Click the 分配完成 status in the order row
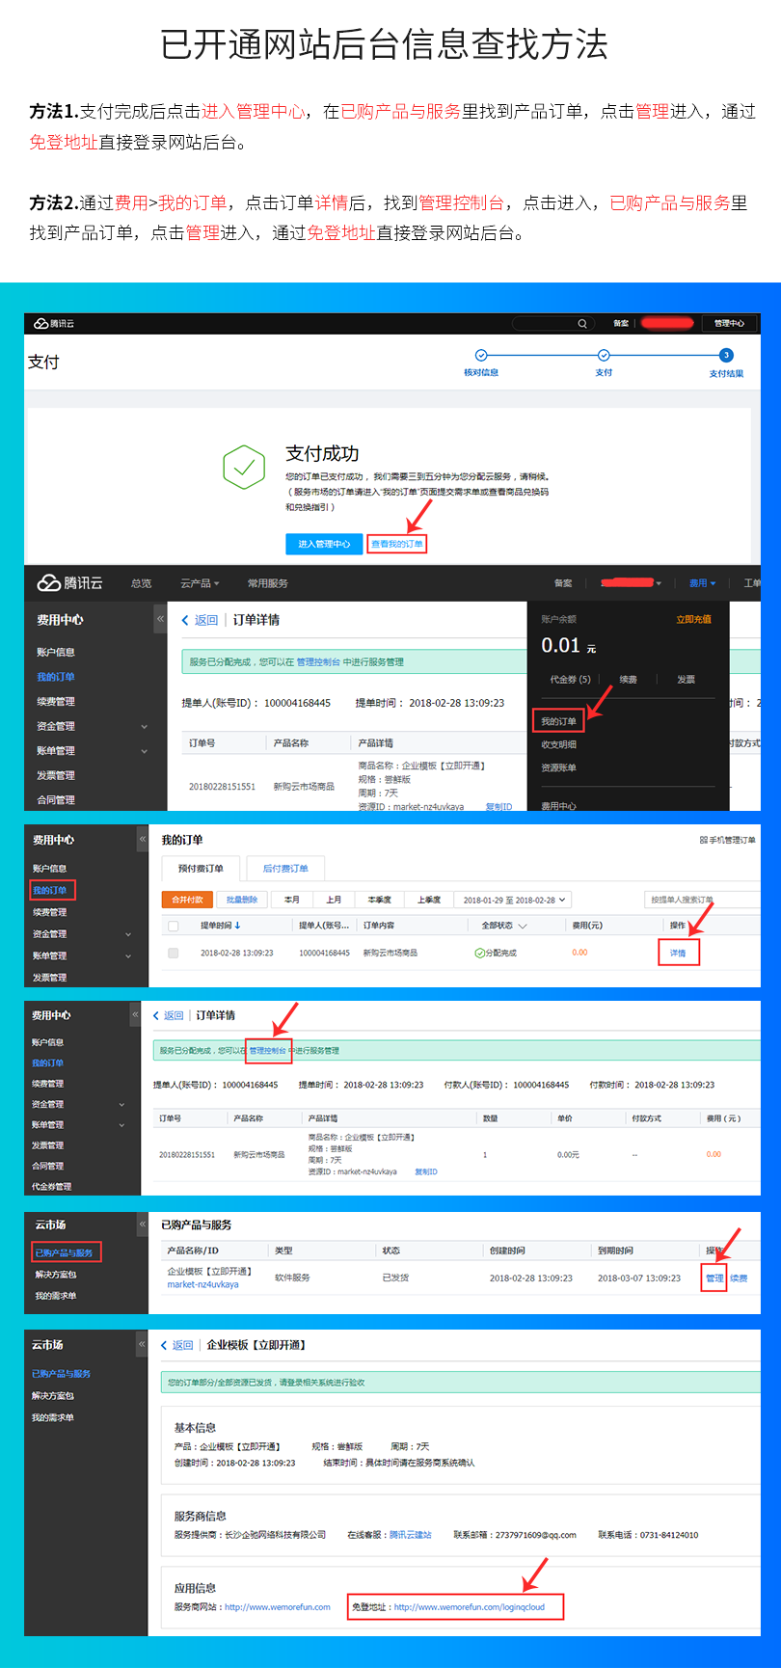Screen dimensions: 781x1668 pyautogui.click(x=496, y=953)
